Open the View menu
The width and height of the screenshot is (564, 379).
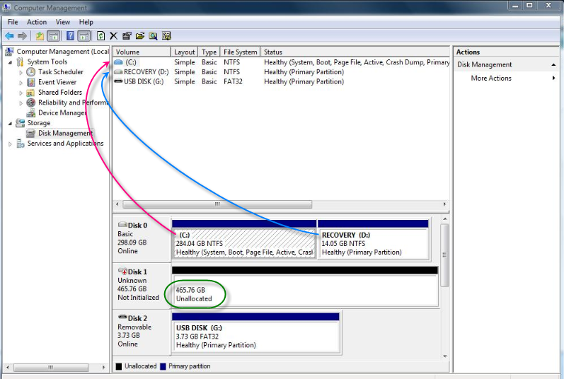pos(63,22)
